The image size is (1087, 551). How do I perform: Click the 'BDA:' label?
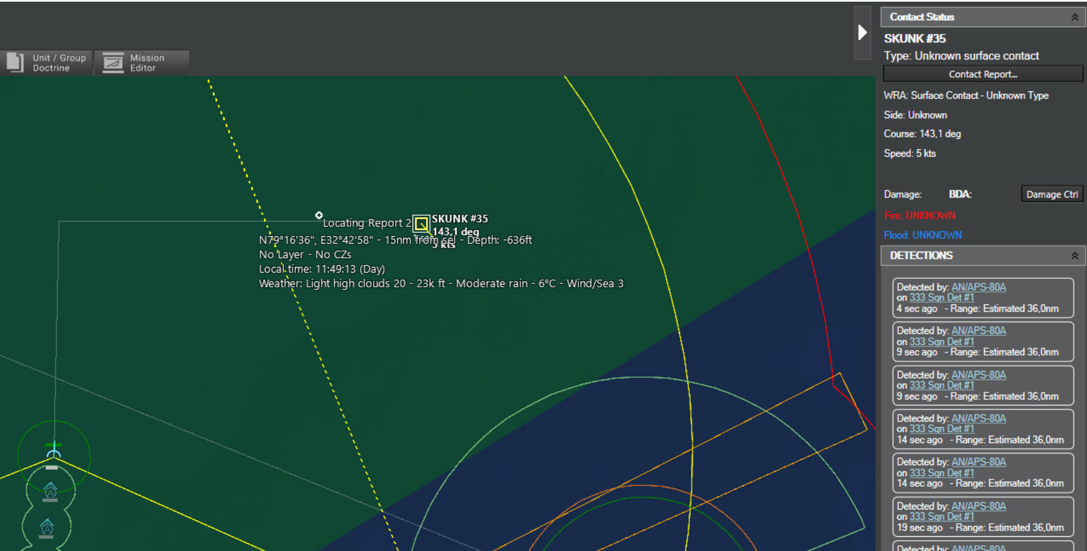point(960,194)
